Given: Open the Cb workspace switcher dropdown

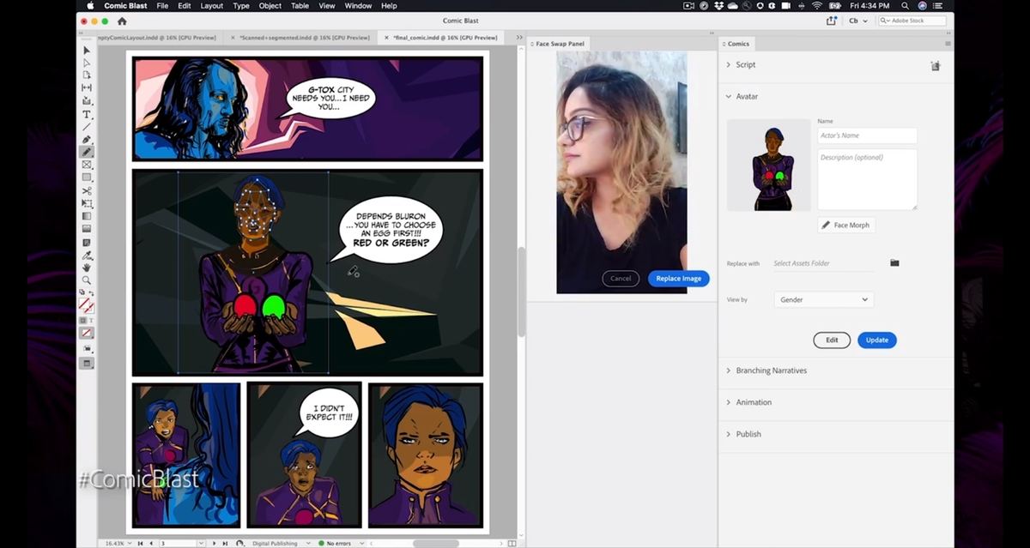Looking at the screenshot, I should [x=857, y=21].
